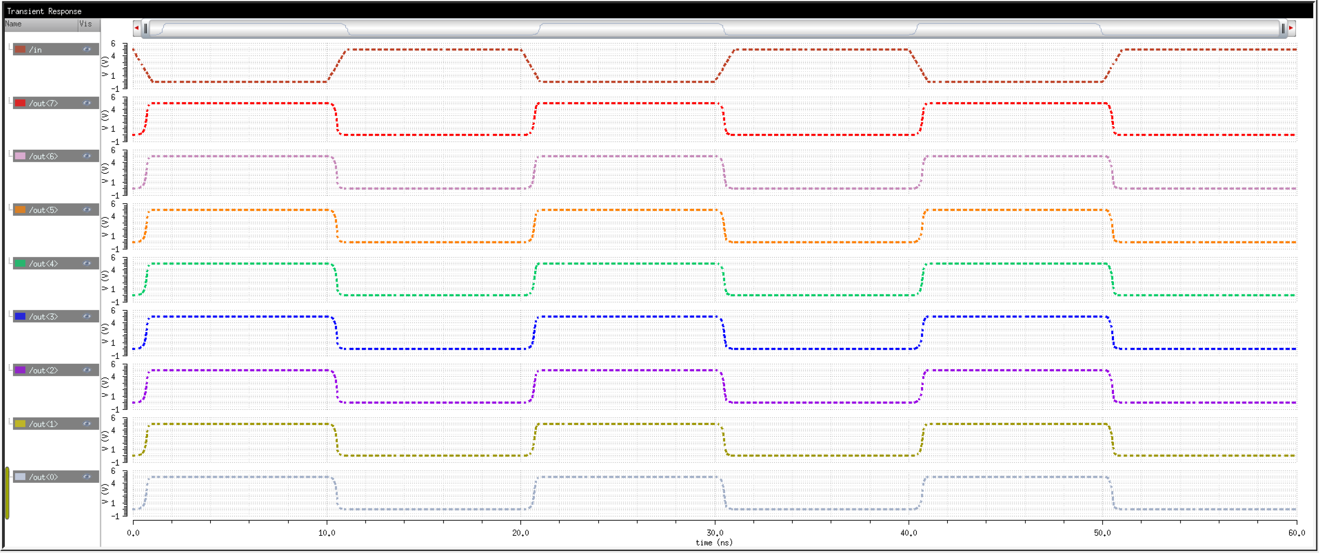Hide the /out<0> waveform with eye icon
The width and height of the screenshot is (1319, 553).
pos(86,477)
